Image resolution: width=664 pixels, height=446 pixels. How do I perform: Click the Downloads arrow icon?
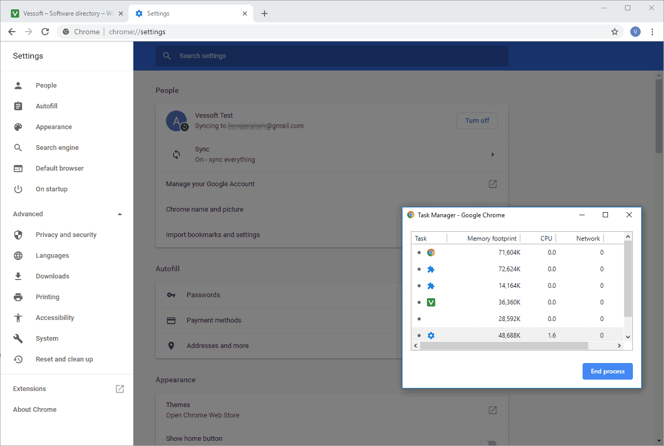pos(18,276)
